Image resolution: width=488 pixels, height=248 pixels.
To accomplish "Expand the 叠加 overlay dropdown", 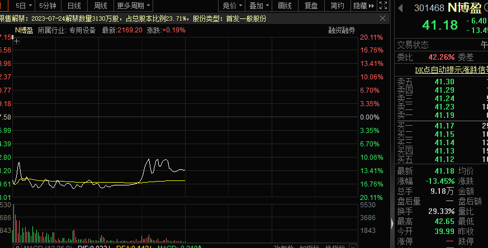I will click(x=259, y=6).
